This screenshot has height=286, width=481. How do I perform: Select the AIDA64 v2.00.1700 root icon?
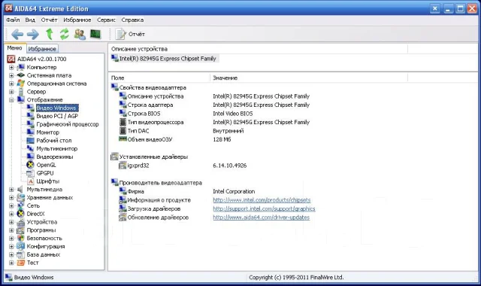tap(11, 59)
